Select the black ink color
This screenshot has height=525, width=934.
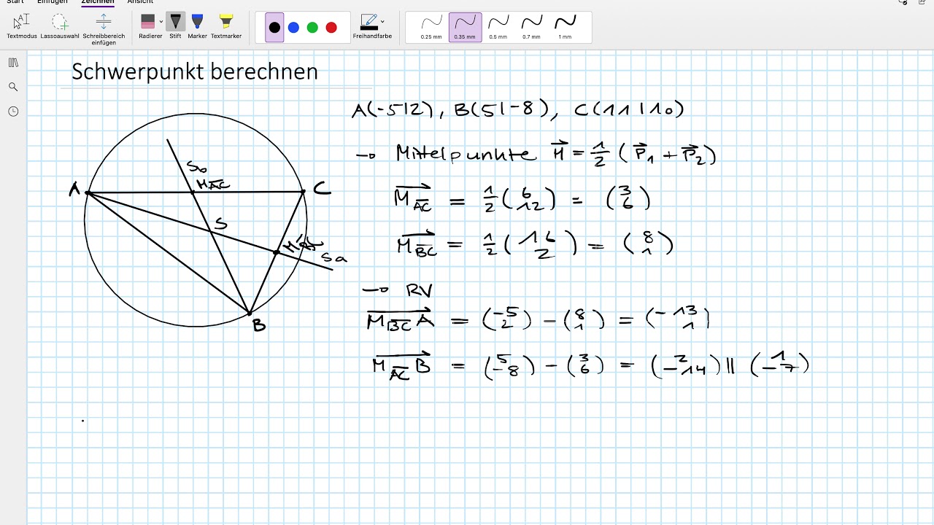274,28
